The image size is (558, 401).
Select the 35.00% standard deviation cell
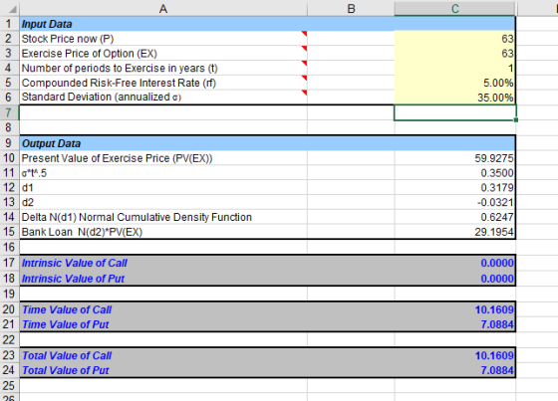[x=454, y=98]
